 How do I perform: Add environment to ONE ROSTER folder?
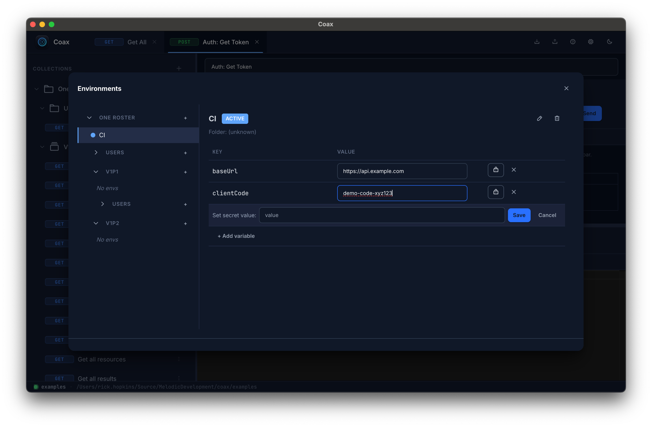(x=185, y=118)
